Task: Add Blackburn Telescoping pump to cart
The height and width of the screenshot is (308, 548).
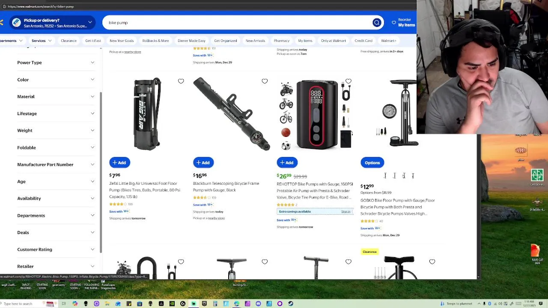Action: point(203,163)
